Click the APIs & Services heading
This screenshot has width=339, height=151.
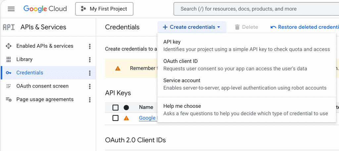point(43,27)
